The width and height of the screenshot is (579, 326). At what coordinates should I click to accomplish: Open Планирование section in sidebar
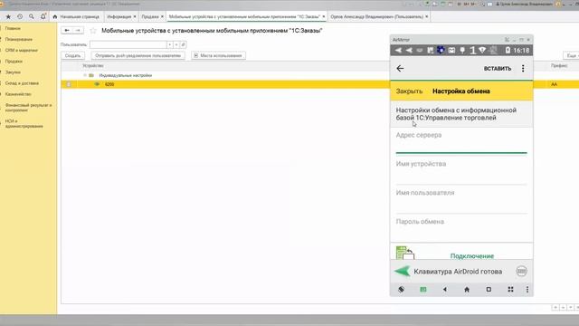[19, 39]
